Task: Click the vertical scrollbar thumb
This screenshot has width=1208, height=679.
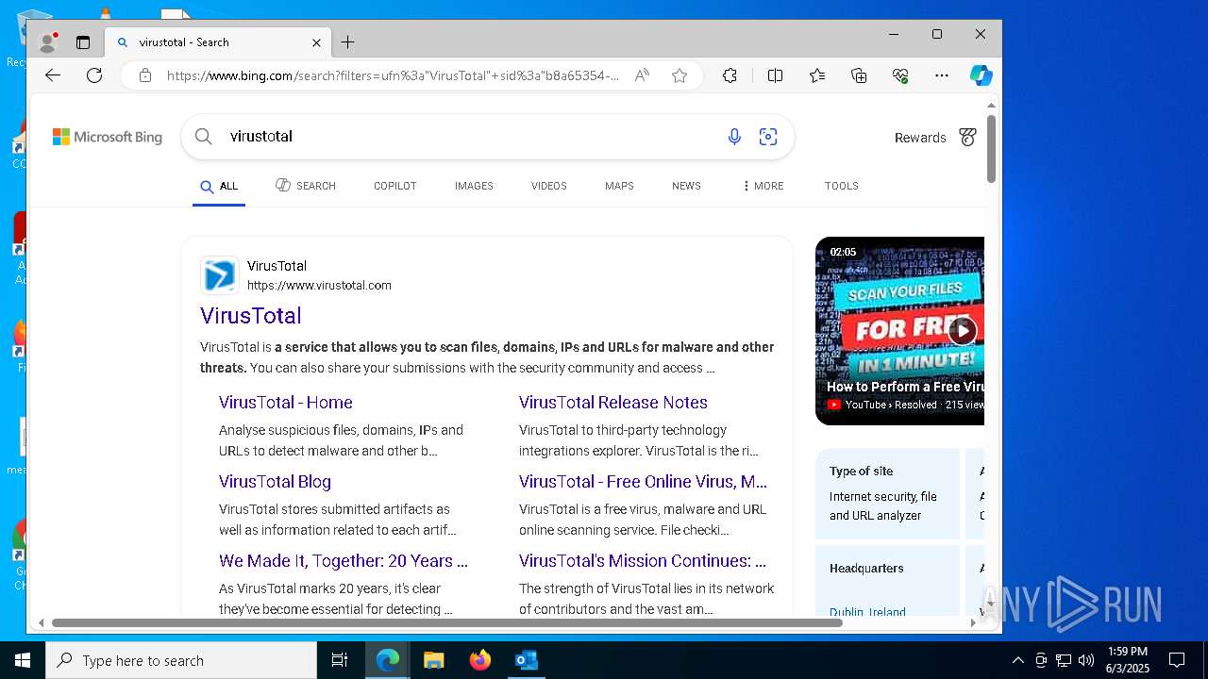Action: [991, 149]
